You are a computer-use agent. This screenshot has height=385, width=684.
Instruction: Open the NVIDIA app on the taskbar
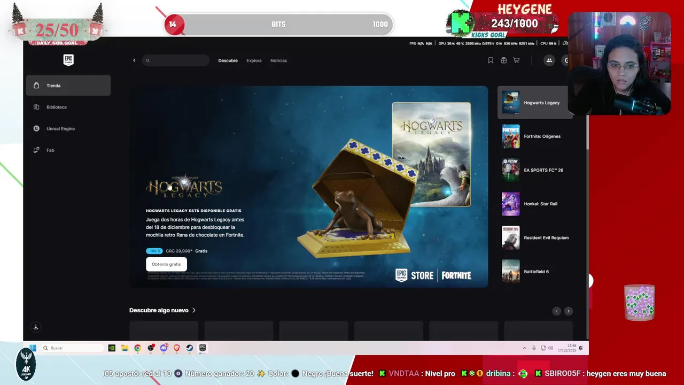112,348
